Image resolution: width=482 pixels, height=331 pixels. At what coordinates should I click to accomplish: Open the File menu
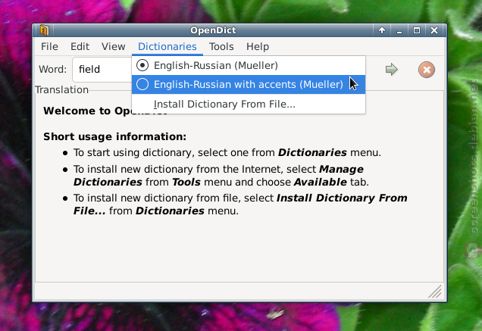click(x=49, y=47)
